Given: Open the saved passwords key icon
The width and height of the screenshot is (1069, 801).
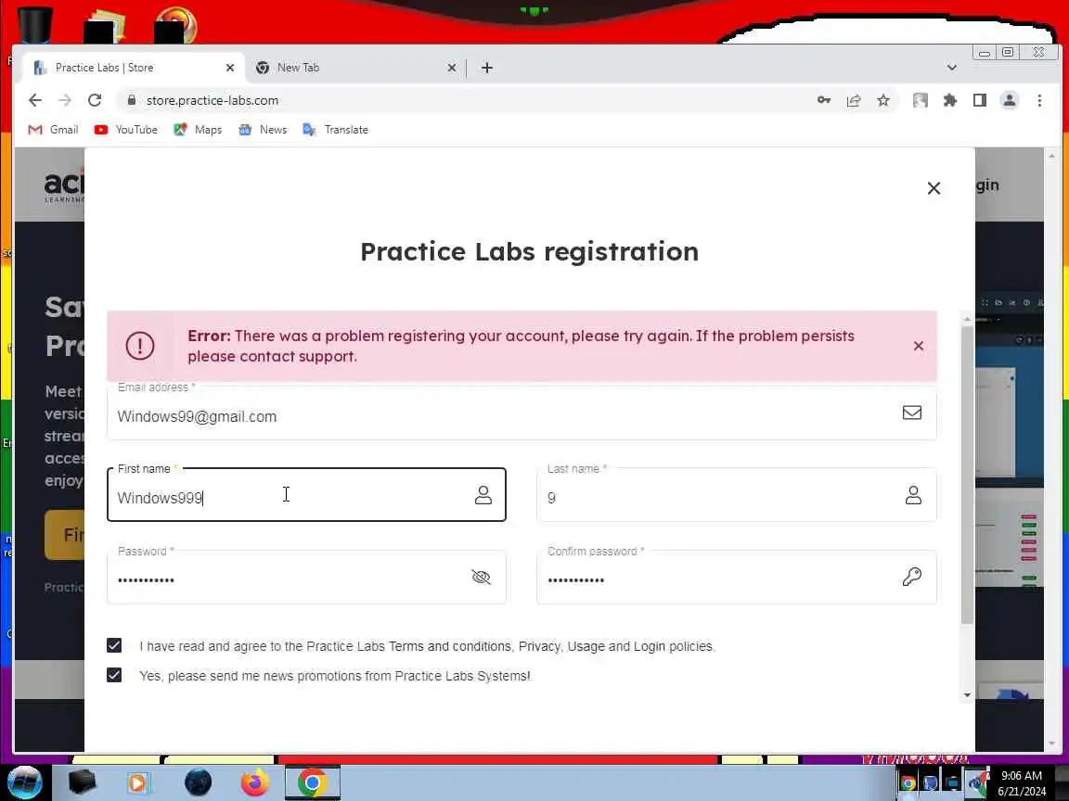Looking at the screenshot, I should [824, 100].
